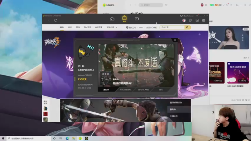Click the green VIP badge in QQ音乐
Image resolution: width=251 pixels, height=141 pixels.
(x=212, y=5)
